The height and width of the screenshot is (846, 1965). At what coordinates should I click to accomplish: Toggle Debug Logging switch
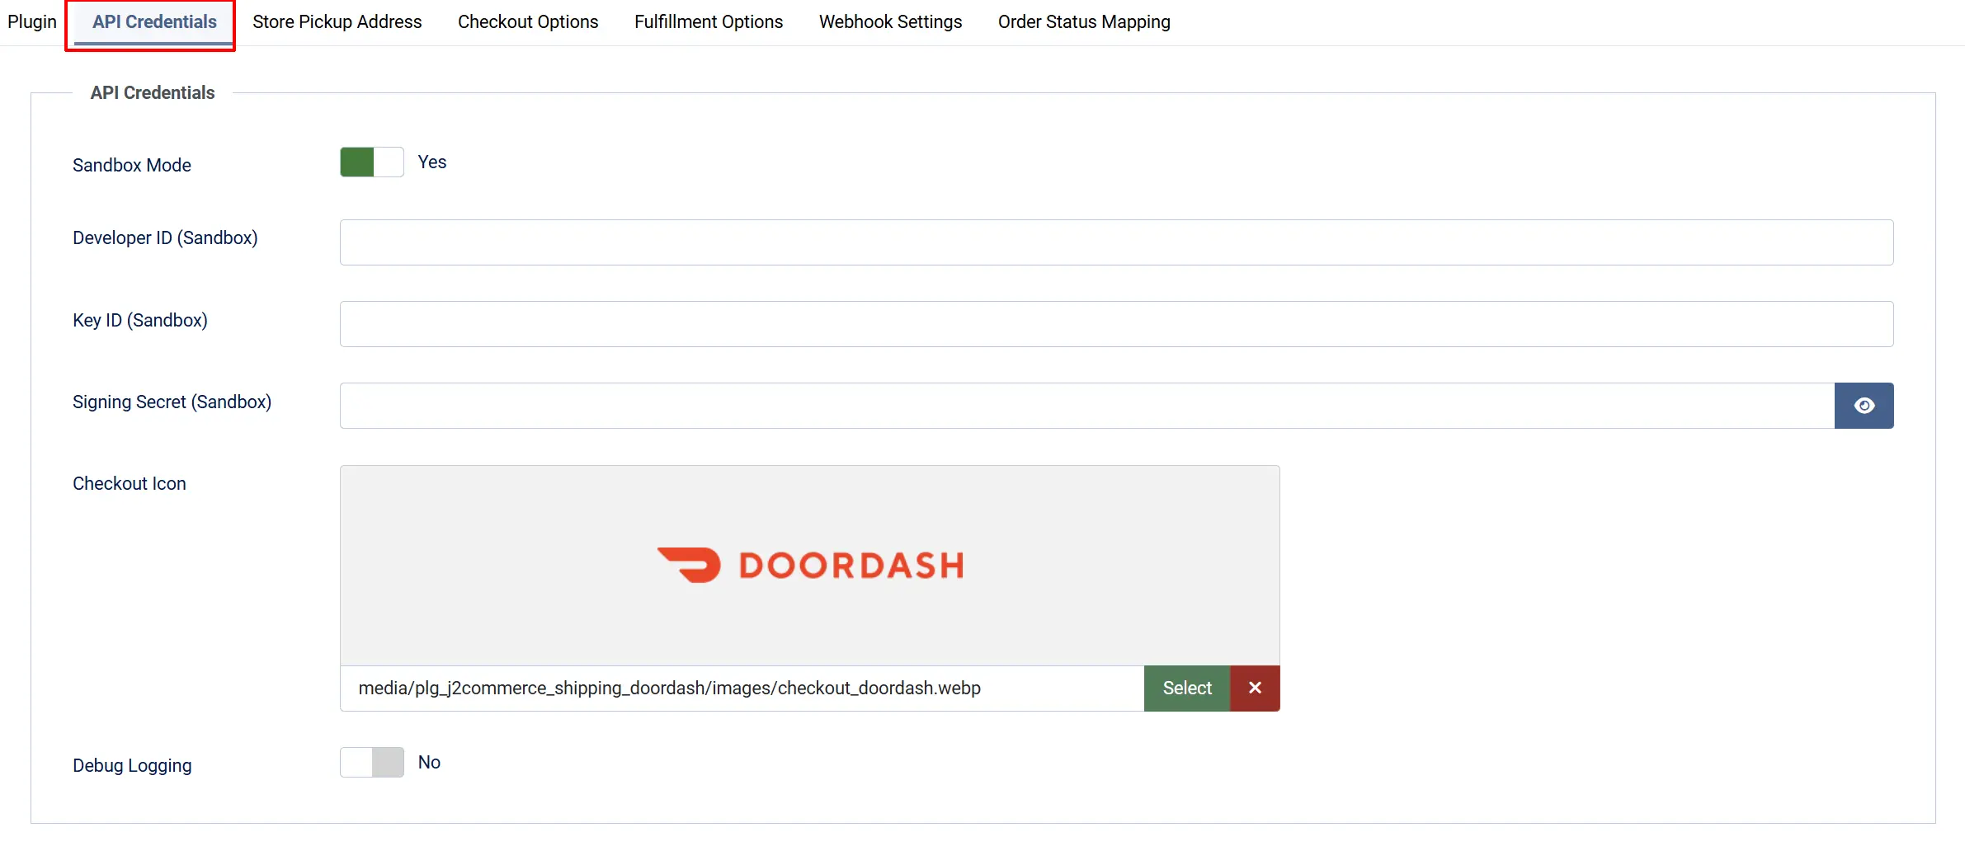coord(372,762)
